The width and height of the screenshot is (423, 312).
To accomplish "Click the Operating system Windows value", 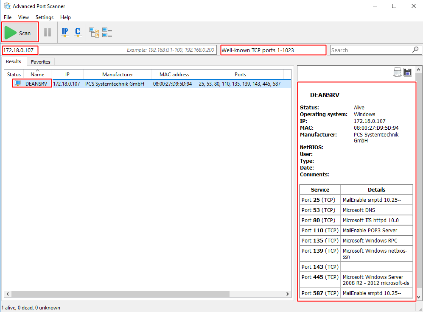I will tap(364, 114).
